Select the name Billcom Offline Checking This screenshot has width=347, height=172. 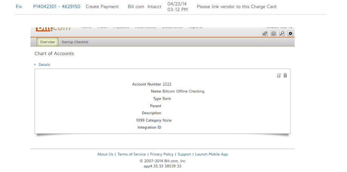point(183,91)
